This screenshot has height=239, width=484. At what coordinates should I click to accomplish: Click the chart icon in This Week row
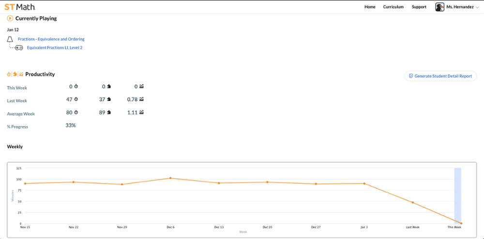pyautogui.click(x=141, y=86)
